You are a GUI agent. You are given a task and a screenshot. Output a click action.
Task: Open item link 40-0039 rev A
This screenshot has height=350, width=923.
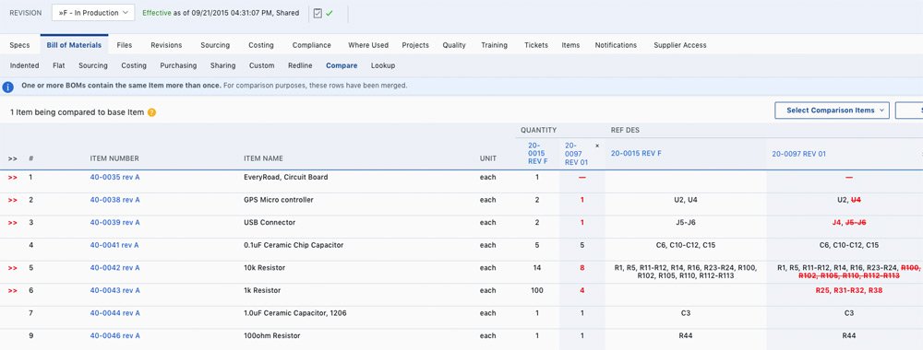[x=114, y=223]
